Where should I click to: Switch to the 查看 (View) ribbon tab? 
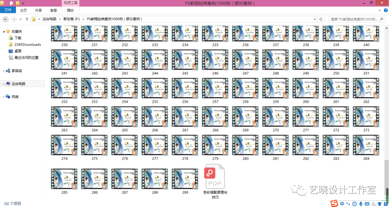(x=53, y=10)
